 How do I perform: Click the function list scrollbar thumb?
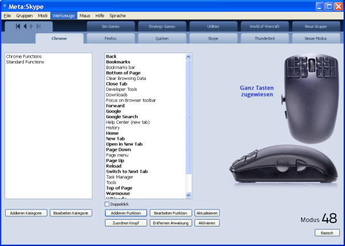click(x=189, y=117)
